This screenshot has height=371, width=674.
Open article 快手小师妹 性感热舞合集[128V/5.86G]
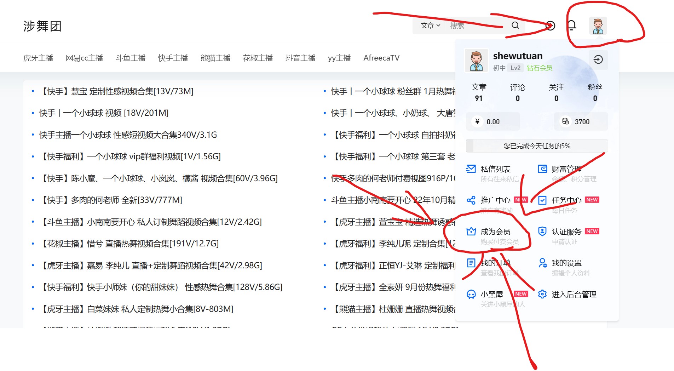point(161,287)
